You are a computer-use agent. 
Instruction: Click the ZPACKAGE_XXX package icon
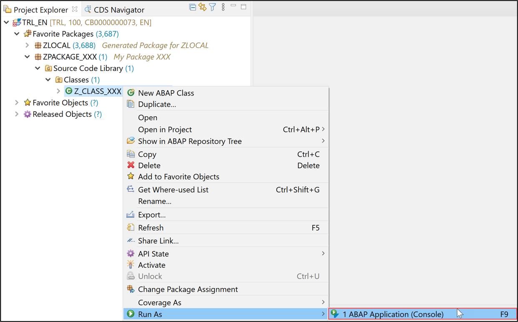[38, 57]
